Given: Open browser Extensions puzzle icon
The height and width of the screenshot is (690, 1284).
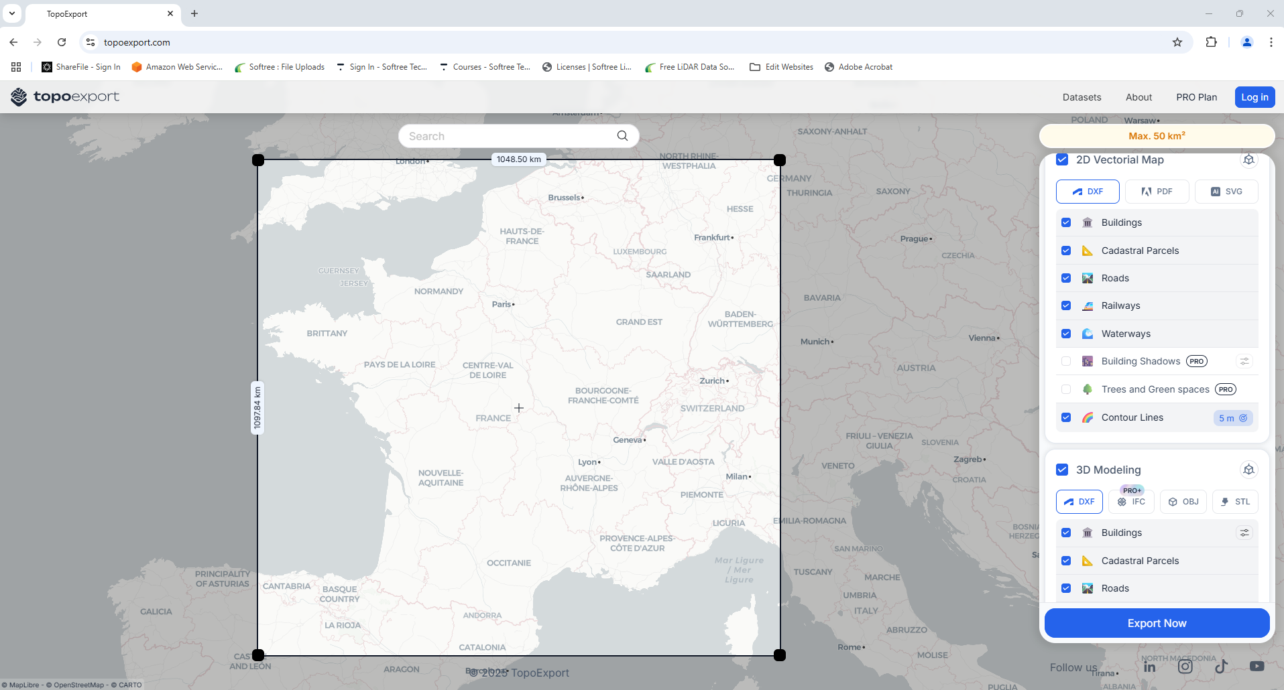Looking at the screenshot, I should click(1211, 42).
